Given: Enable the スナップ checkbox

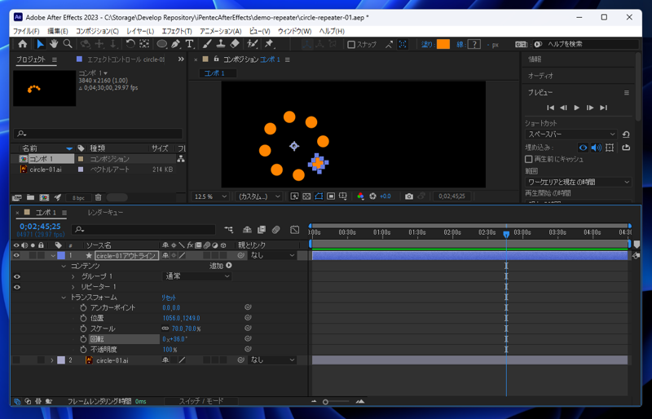Looking at the screenshot, I should (351, 45).
